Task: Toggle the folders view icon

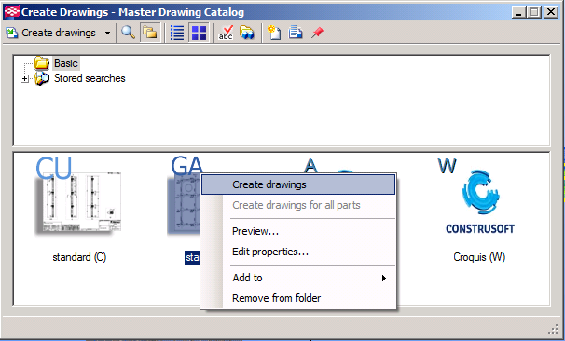Action: click(150, 33)
